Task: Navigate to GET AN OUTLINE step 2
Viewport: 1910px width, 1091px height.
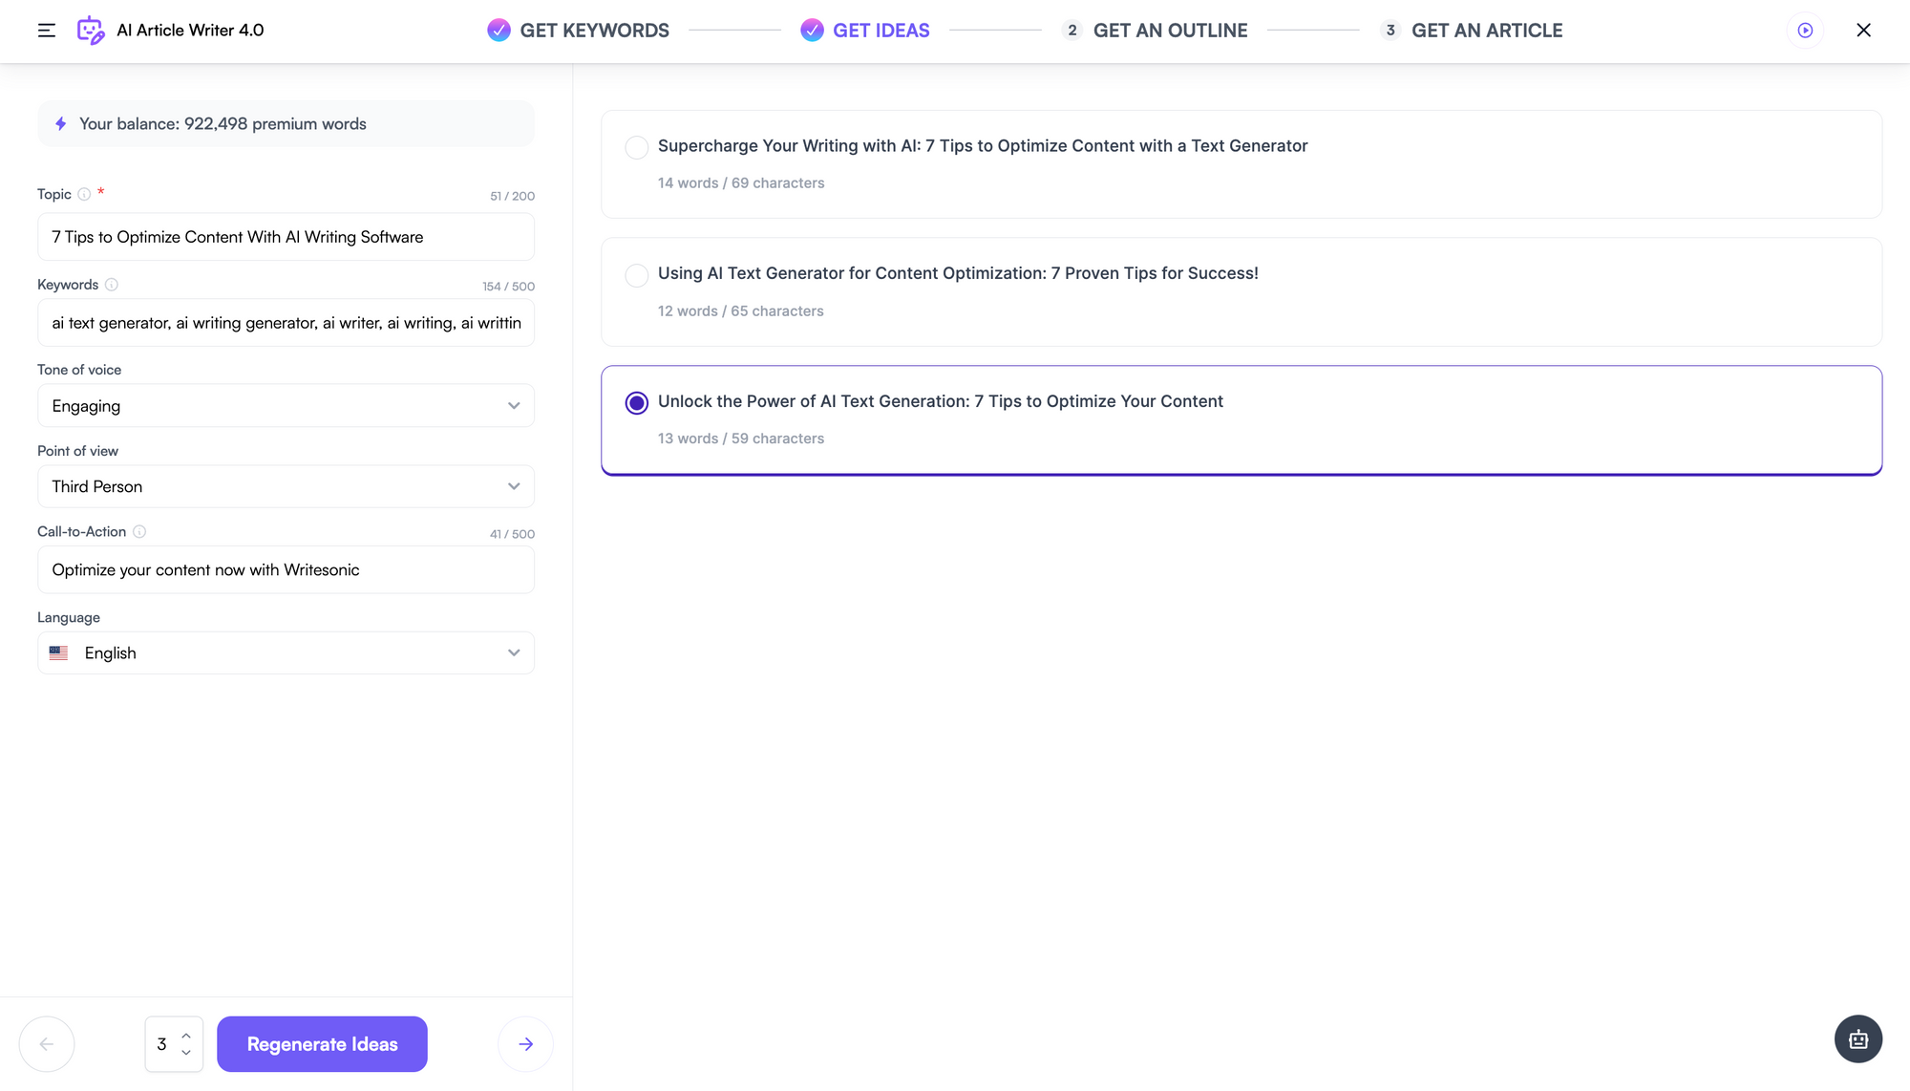Action: pyautogui.click(x=1170, y=29)
